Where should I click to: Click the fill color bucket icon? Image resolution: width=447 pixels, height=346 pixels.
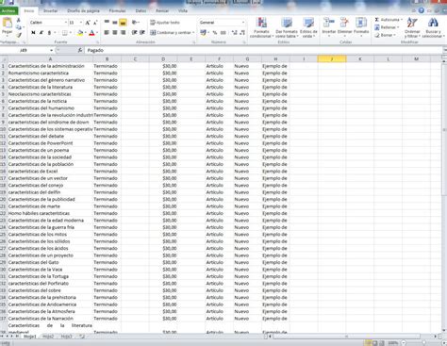click(x=80, y=33)
